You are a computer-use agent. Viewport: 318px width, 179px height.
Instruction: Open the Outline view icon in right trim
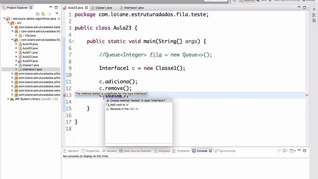coord(314,15)
